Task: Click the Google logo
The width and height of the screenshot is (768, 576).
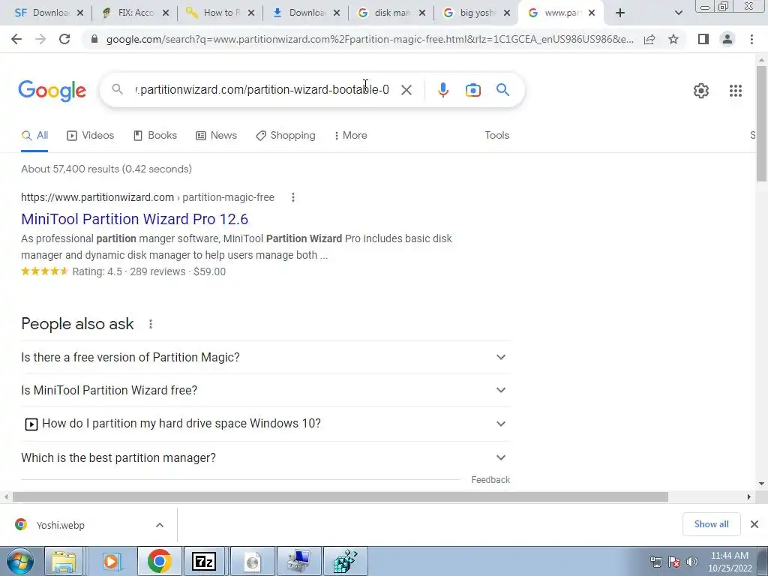Action: tap(52, 91)
